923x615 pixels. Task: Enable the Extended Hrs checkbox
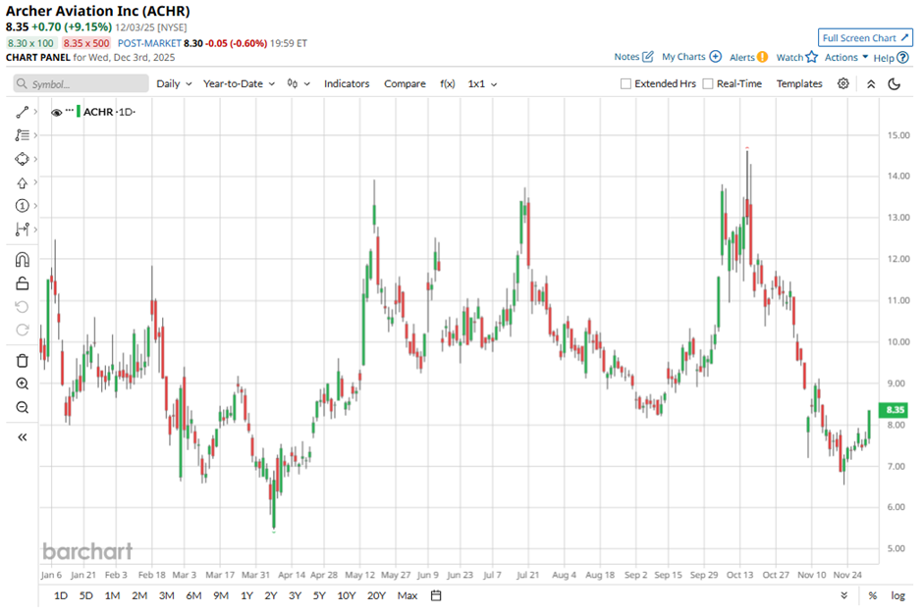tap(625, 83)
